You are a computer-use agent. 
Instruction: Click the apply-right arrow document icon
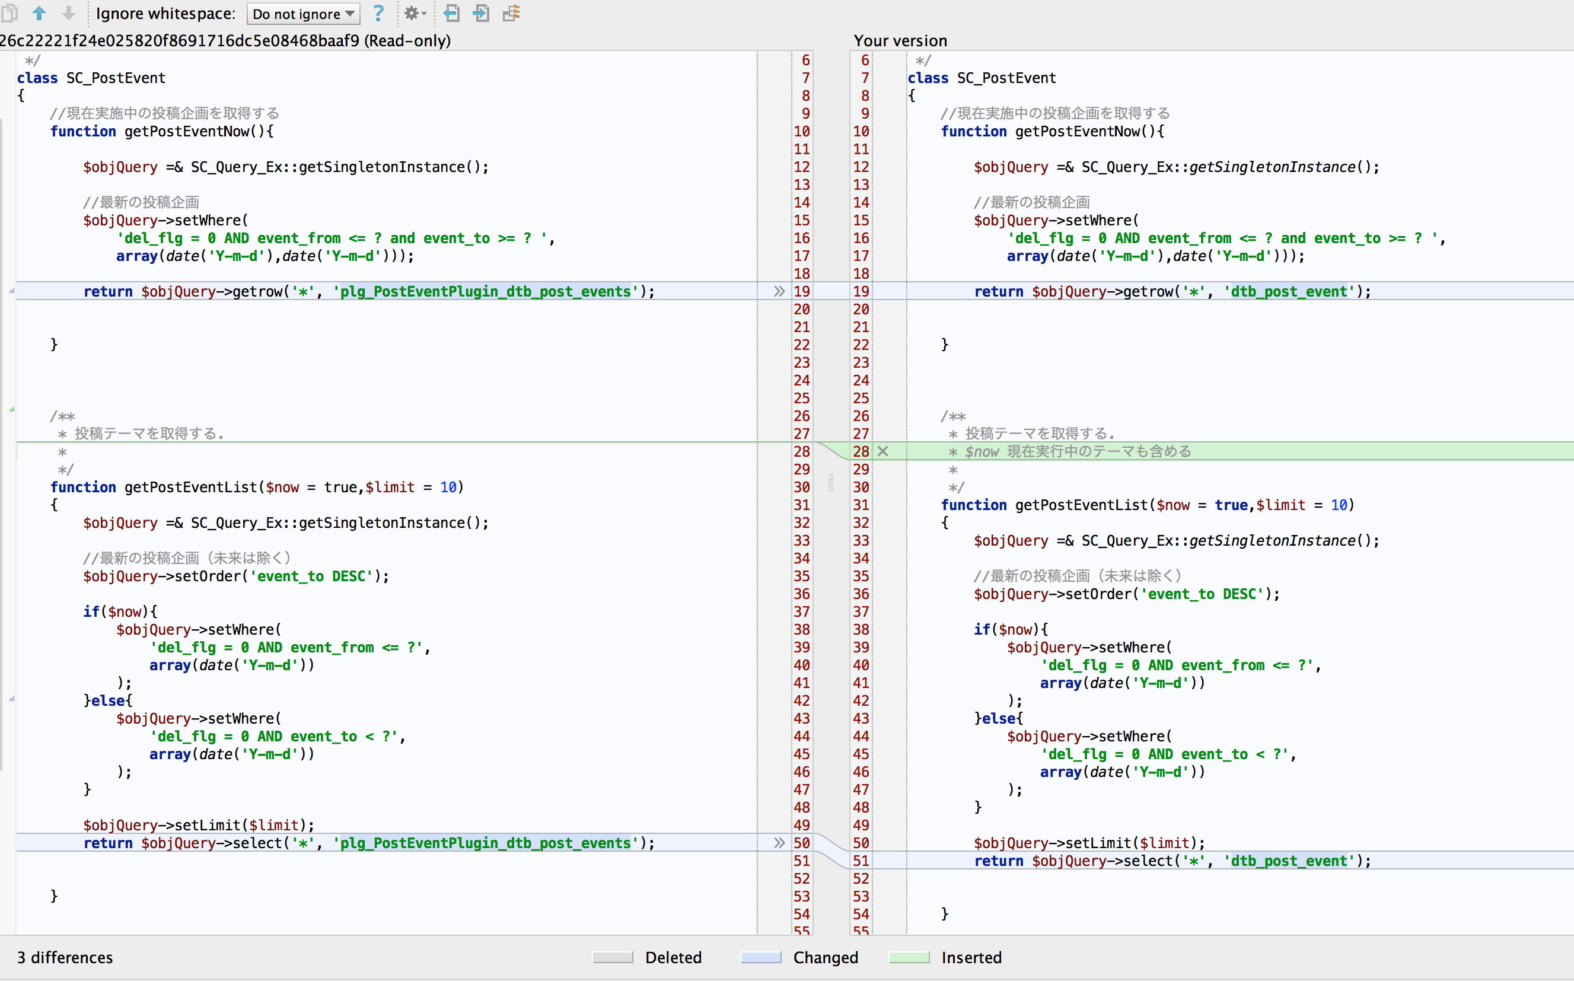[481, 13]
